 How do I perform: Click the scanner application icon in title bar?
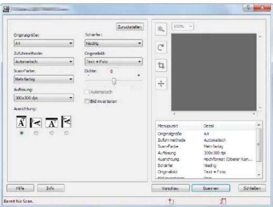[6, 9]
